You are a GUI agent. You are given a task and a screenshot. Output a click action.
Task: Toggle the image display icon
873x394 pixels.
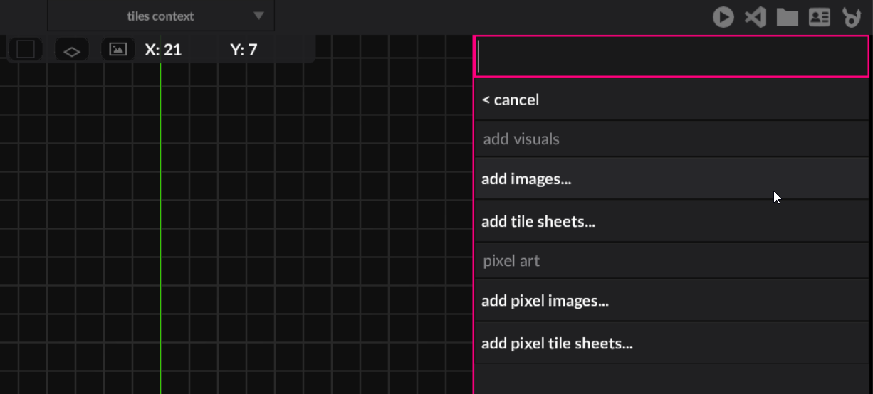tap(117, 49)
